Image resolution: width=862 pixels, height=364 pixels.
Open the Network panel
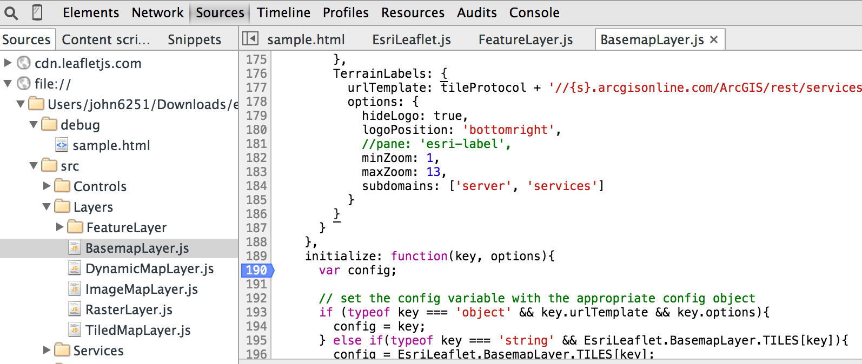pos(158,12)
